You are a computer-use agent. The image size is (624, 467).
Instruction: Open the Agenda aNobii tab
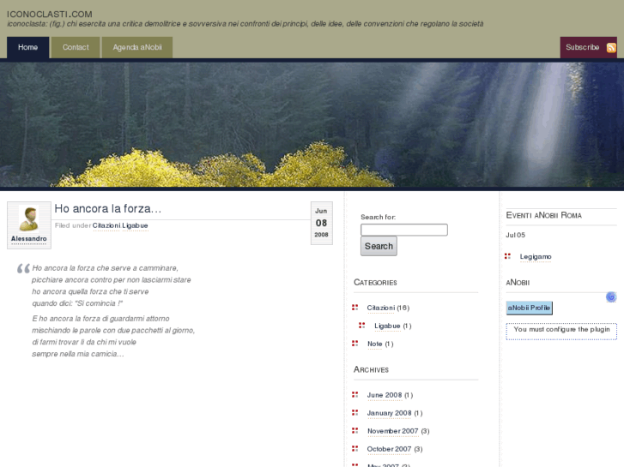click(137, 47)
